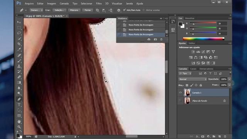Switch to Amostras tab
The height and width of the screenshot is (139, 247).
(189, 18)
